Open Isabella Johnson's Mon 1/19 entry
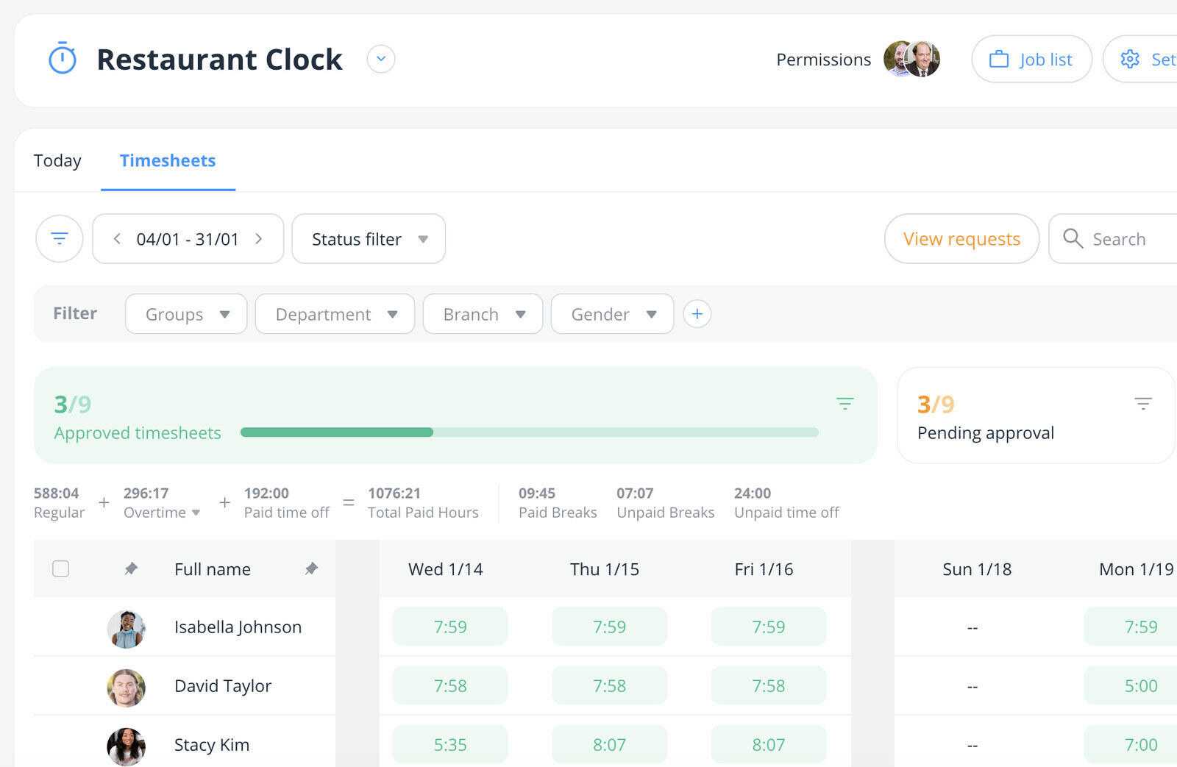Viewport: 1177px width, 767px height. [x=1131, y=627]
